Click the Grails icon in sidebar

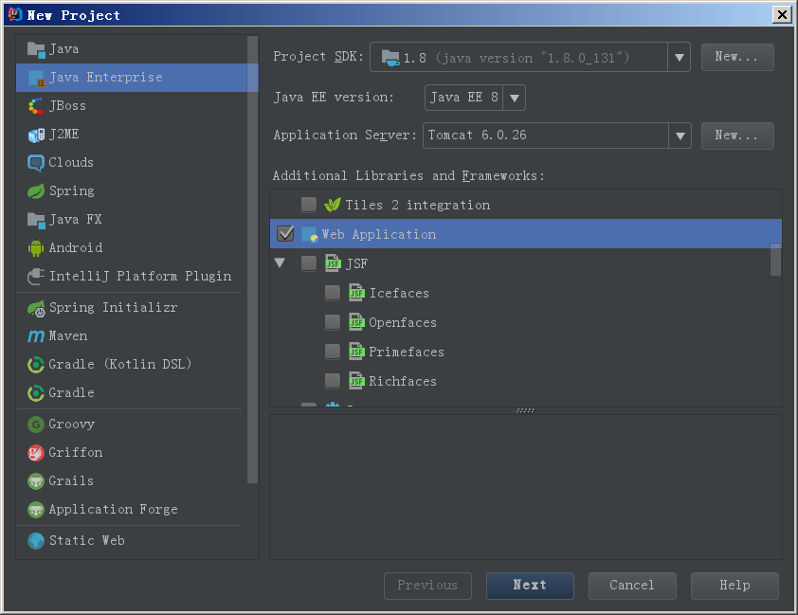click(36, 480)
